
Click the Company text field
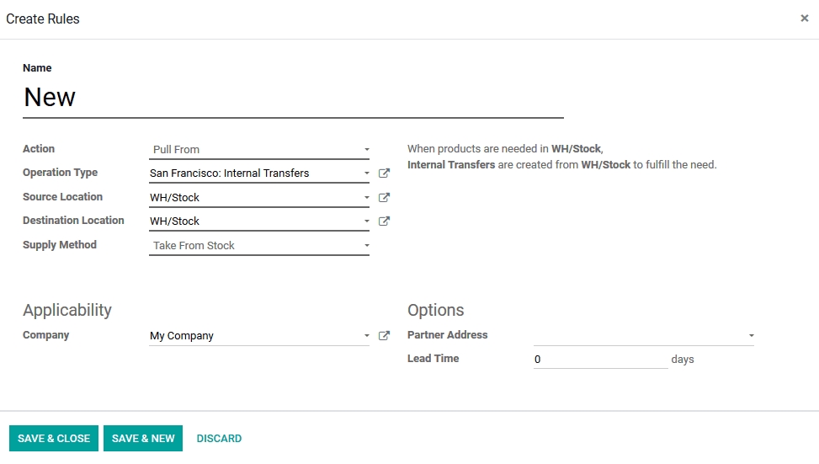coord(253,336)
